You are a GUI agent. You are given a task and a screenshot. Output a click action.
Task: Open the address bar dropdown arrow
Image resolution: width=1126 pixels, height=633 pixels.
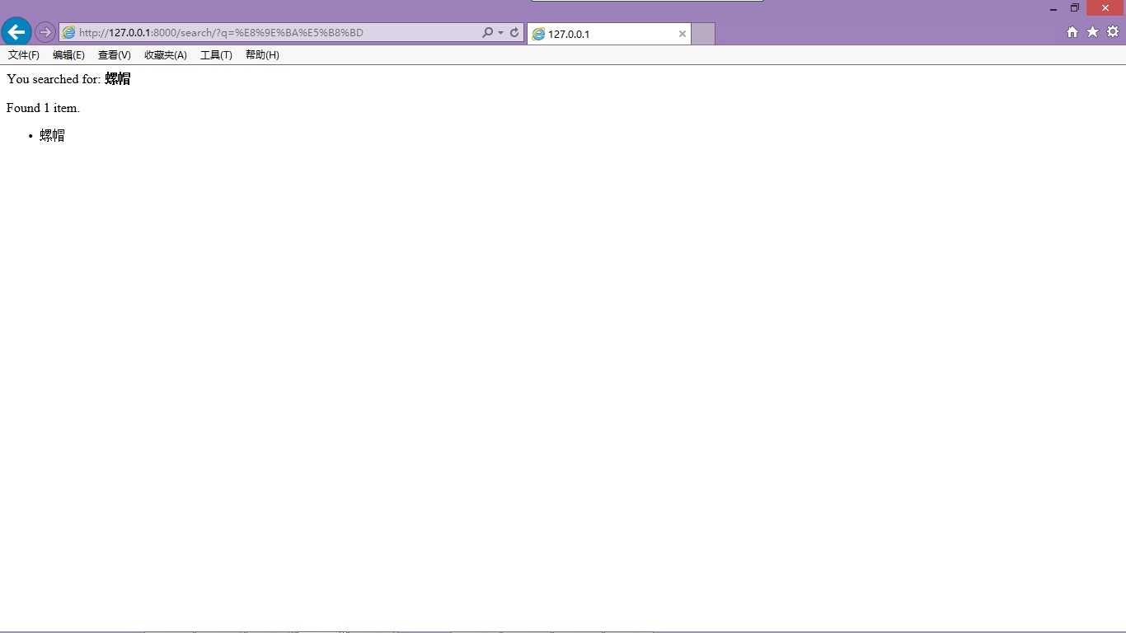500,33
